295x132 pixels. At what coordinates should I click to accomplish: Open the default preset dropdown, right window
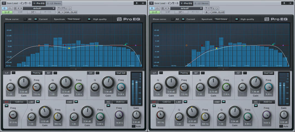(187, 8)
